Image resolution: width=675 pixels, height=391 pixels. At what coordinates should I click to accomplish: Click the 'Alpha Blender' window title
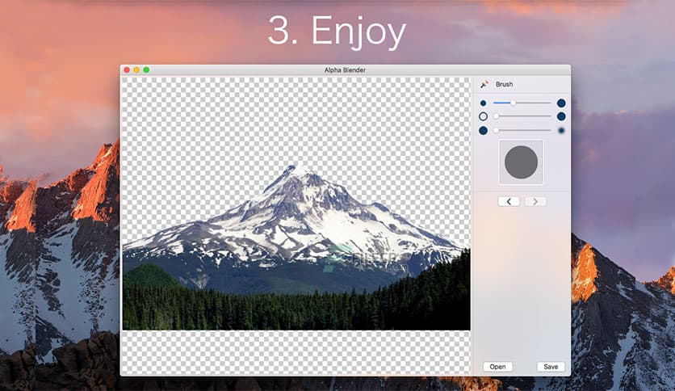tap(345, 69)
